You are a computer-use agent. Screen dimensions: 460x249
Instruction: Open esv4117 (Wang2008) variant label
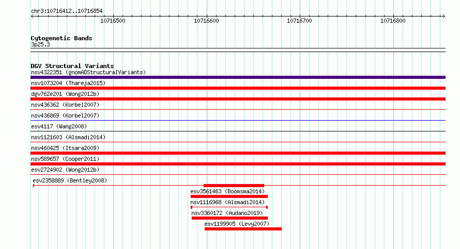(x=59, y=126)
